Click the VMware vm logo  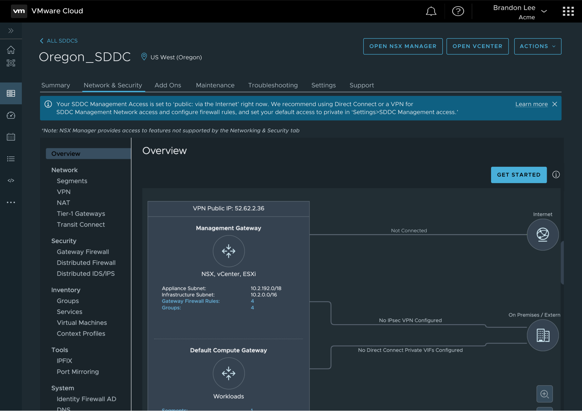[x=19, y=11]
